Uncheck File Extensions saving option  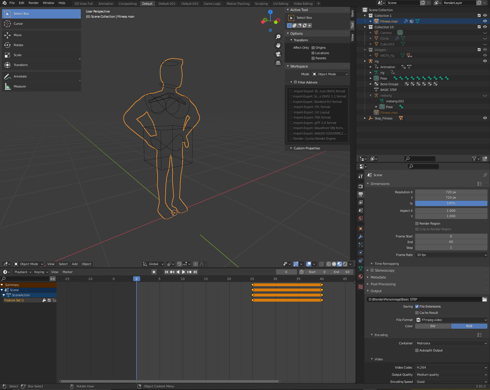[x=417, y=306]
